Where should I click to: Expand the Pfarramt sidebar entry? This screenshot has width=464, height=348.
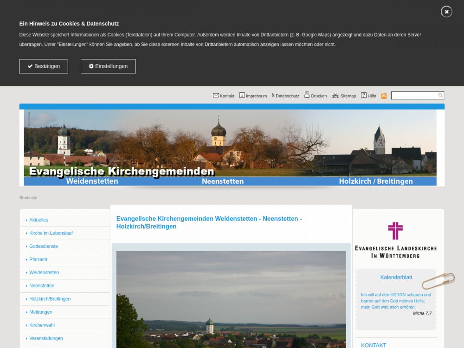click(38, 259)
